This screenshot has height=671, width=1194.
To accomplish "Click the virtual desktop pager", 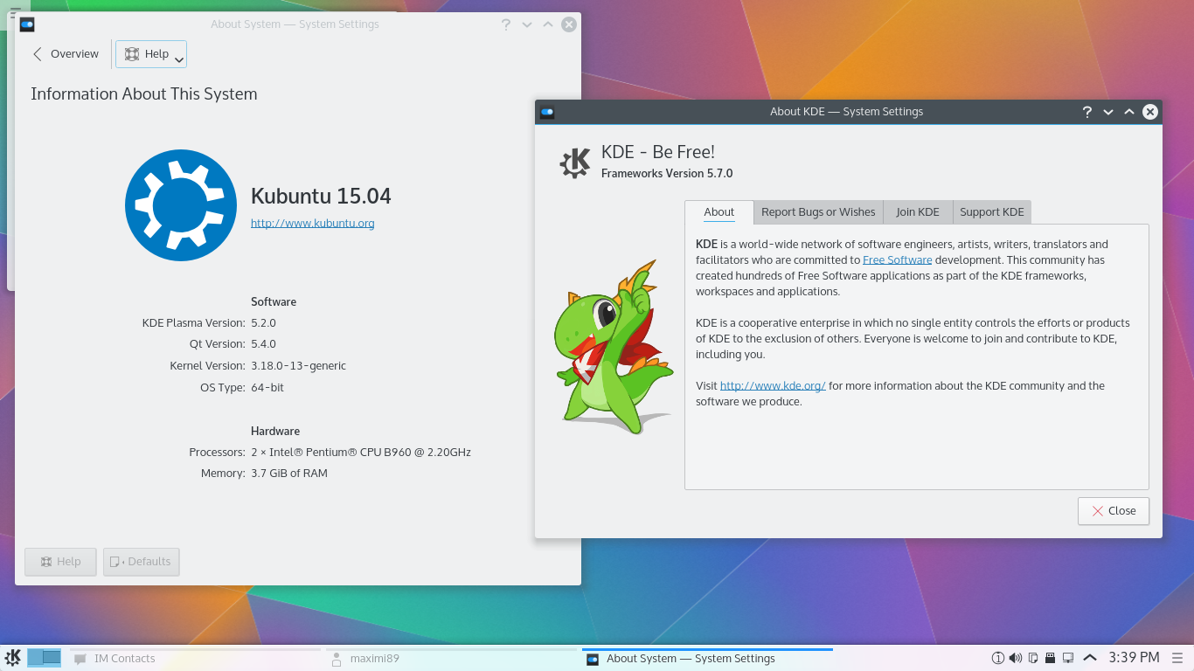I will [45, 658].
